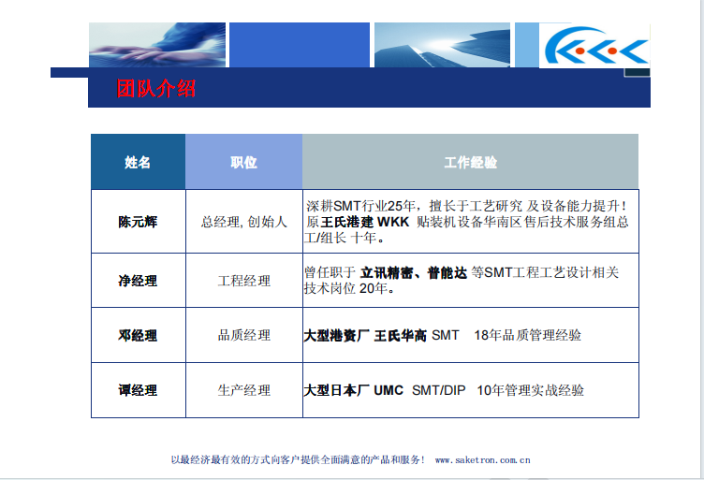
Task: Select the 工程经理 position cell
Action: pos(243,281)
